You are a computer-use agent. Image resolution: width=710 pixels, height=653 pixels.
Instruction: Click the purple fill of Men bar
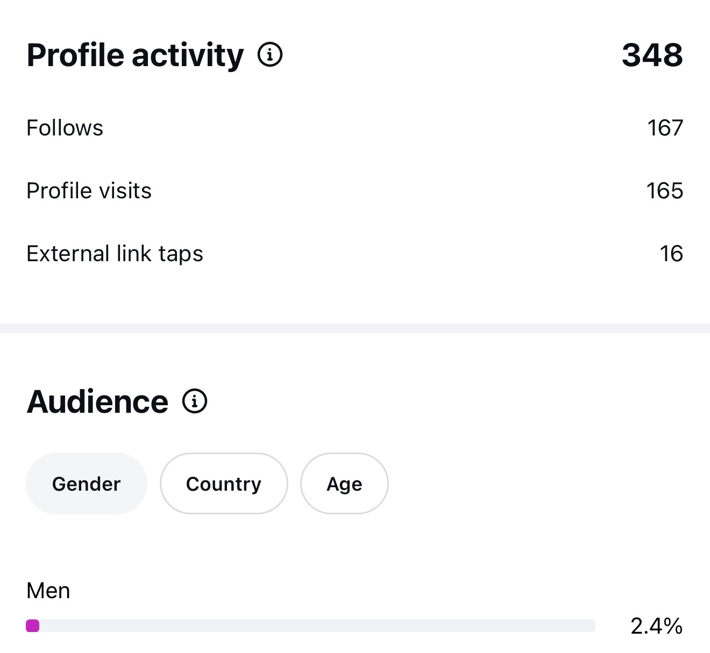click(x=33, y=626)
